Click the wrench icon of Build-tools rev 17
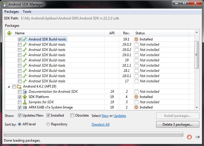Viewport: 204px width, 146px height. point(25,81)
